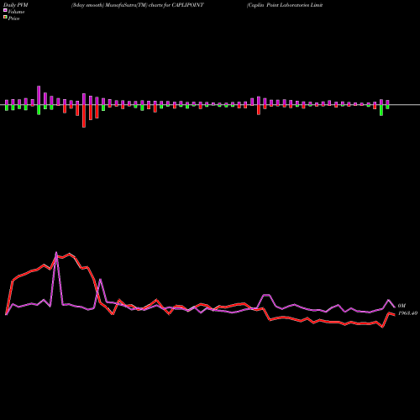
Task: Click the 'Daily PVM' title text
Action: (x=16, y=5)
